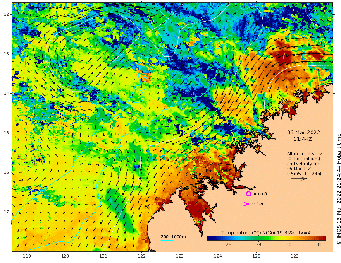Screen dimensions: 341x263
Task: Click the longitude label 122
Action: point(141,256)
